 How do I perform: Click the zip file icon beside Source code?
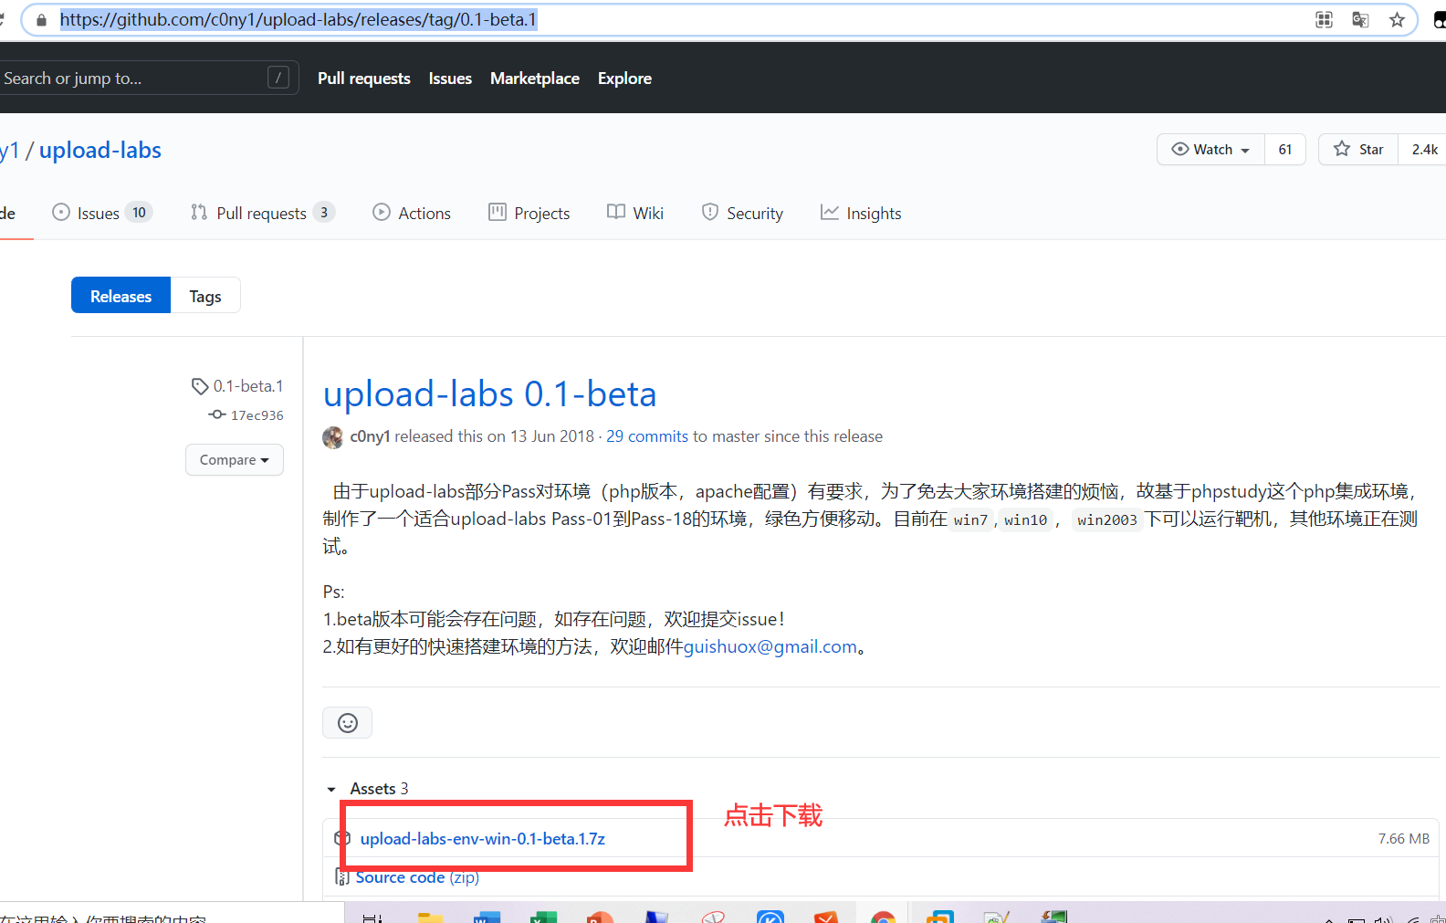click(342, 877)
